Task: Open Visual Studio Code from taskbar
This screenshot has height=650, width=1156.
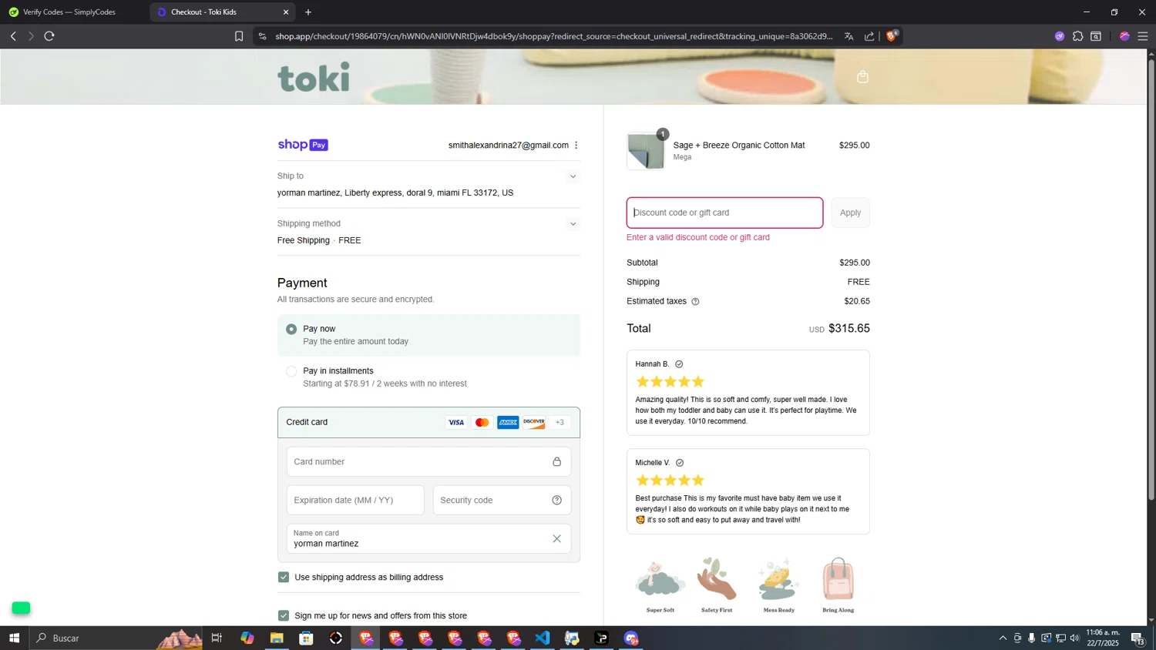Action: coord(543,638)
